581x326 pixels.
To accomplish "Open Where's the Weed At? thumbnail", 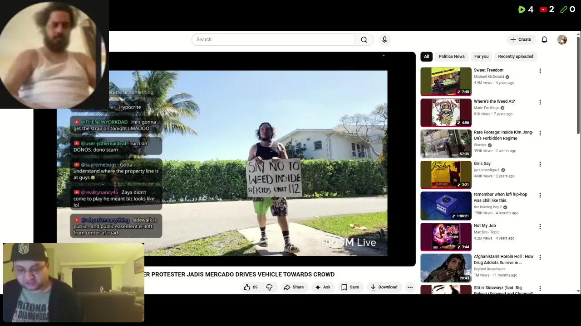I will [446, 113].
